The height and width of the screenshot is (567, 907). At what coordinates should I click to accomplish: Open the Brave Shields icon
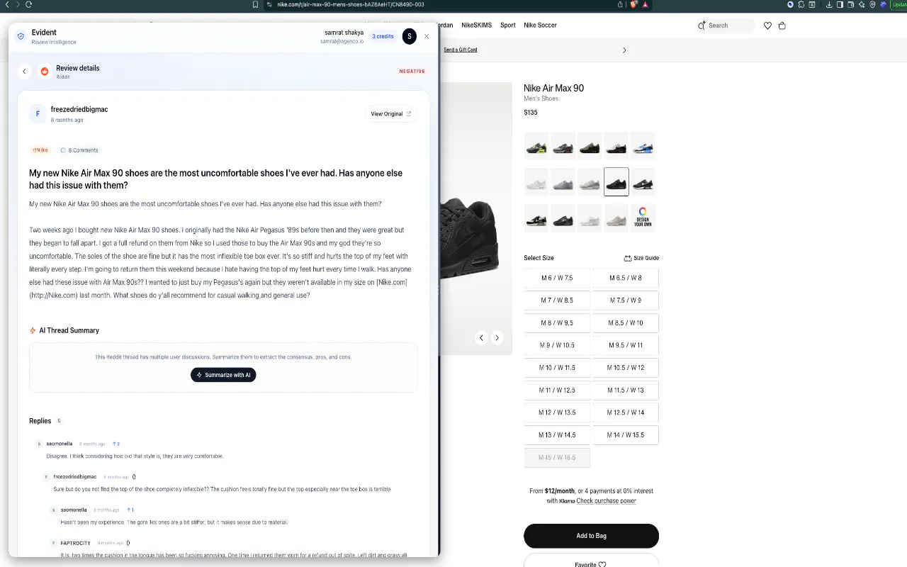(x=634, y=4)
